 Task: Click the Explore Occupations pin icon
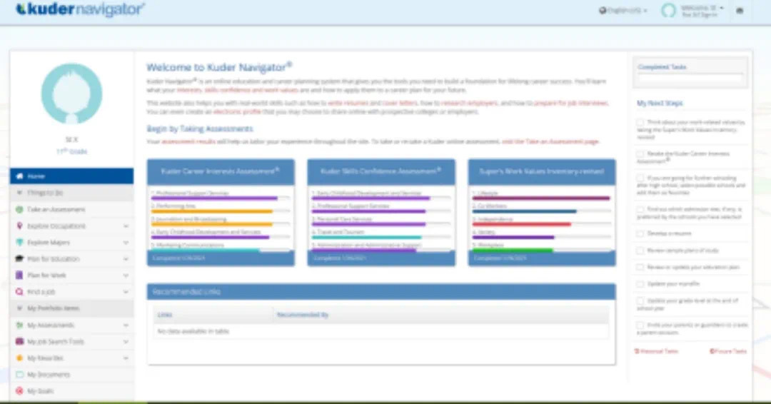(20, 226)
